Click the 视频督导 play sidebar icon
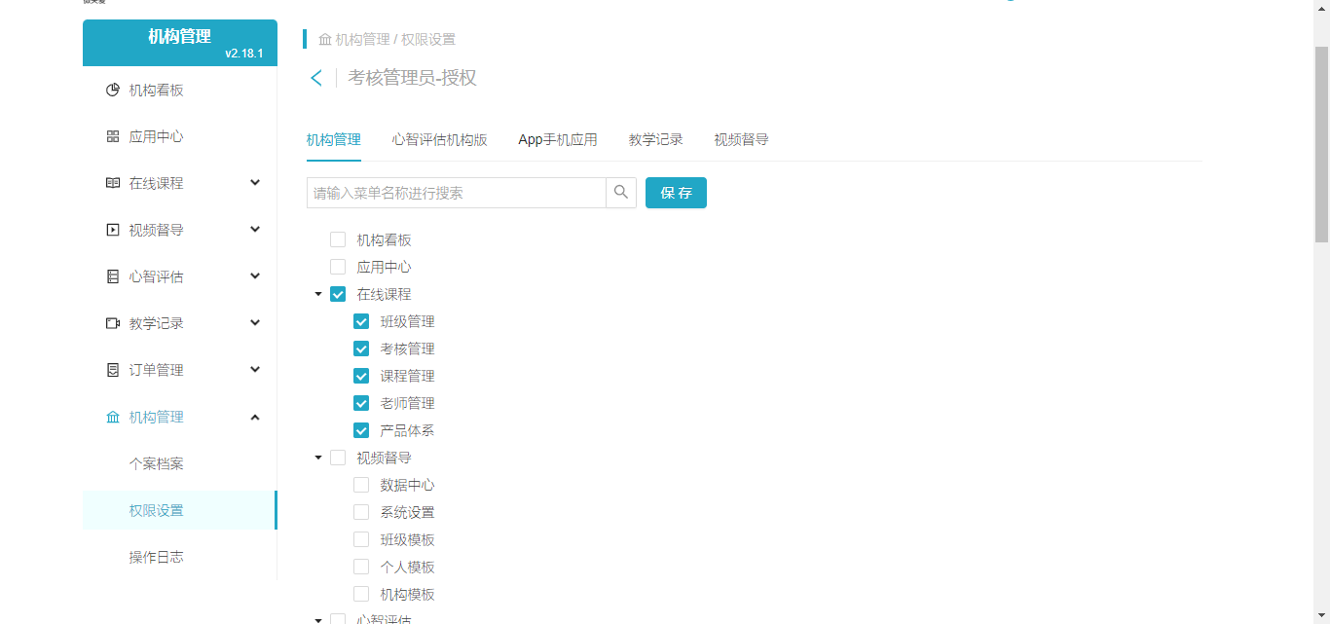Screen dimensions: 1330x624 pos(113,231)
